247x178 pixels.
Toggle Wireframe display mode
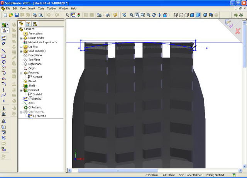point(176,15)
